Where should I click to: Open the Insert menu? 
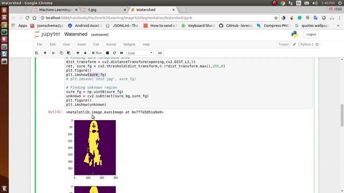pos(81,44)
